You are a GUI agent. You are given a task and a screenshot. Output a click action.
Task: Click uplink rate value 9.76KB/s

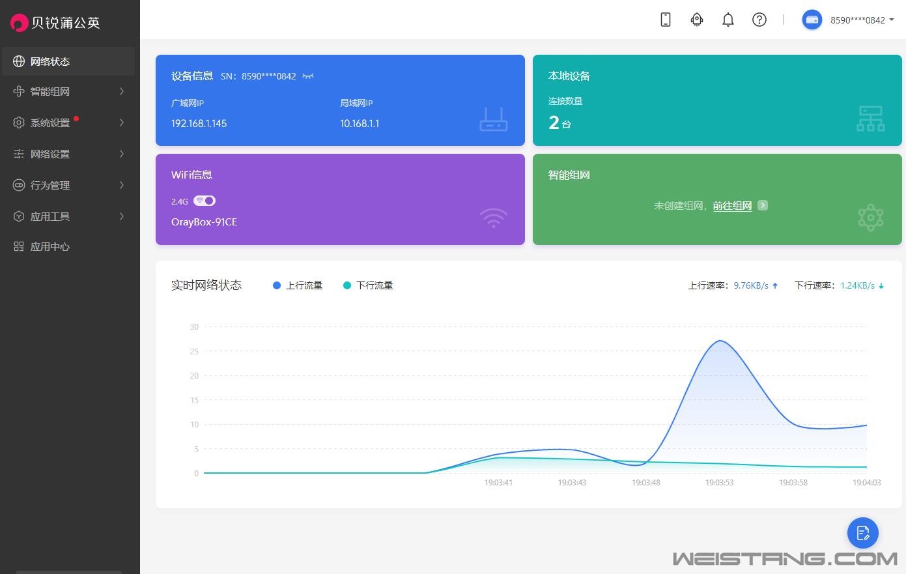click(x=751, y=285)
